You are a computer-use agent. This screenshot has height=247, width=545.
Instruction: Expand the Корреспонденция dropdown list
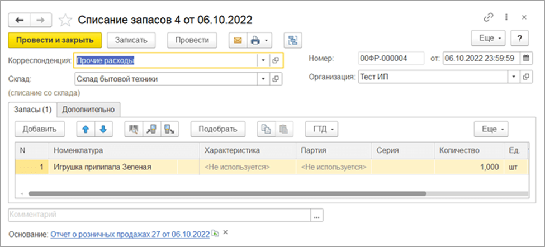click(263, 60)
